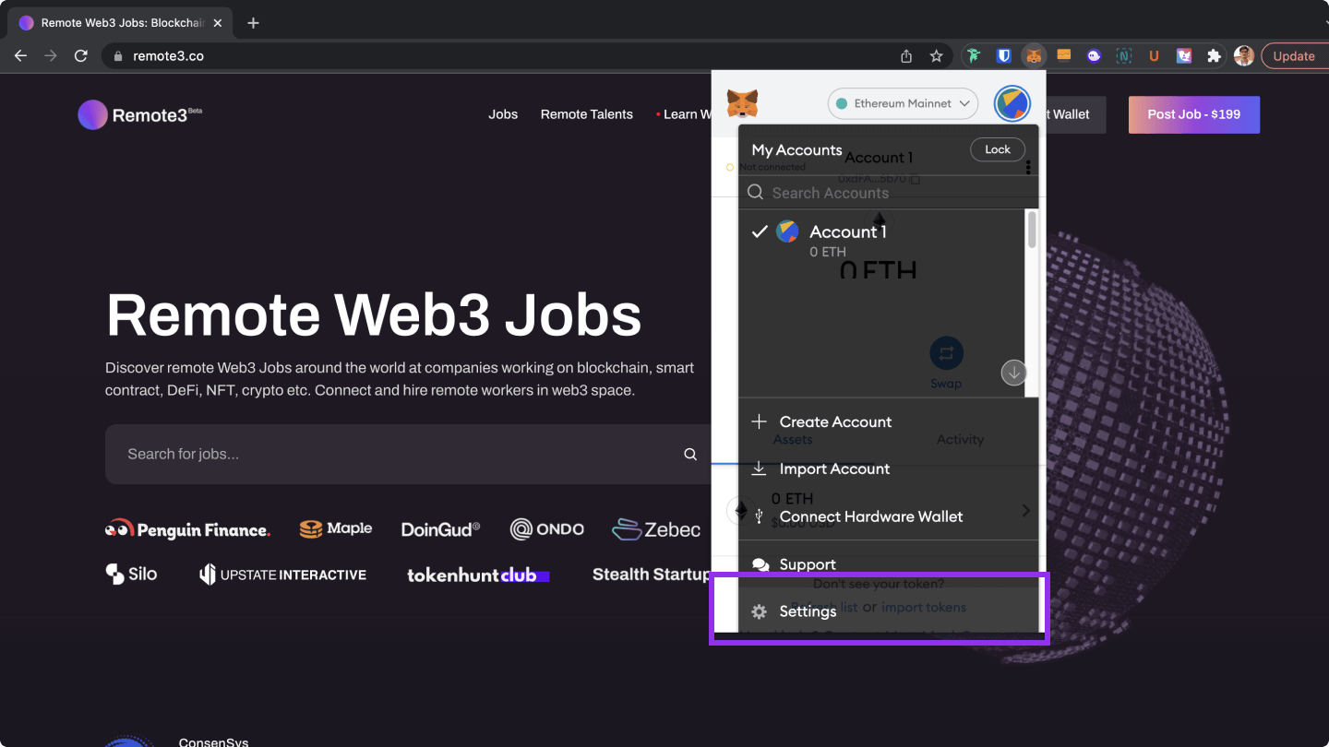The width and height of the screenshot is (1329, 747).
Task: Open the MetaMask extension icon in toolbar
Action: (1034, 56)
